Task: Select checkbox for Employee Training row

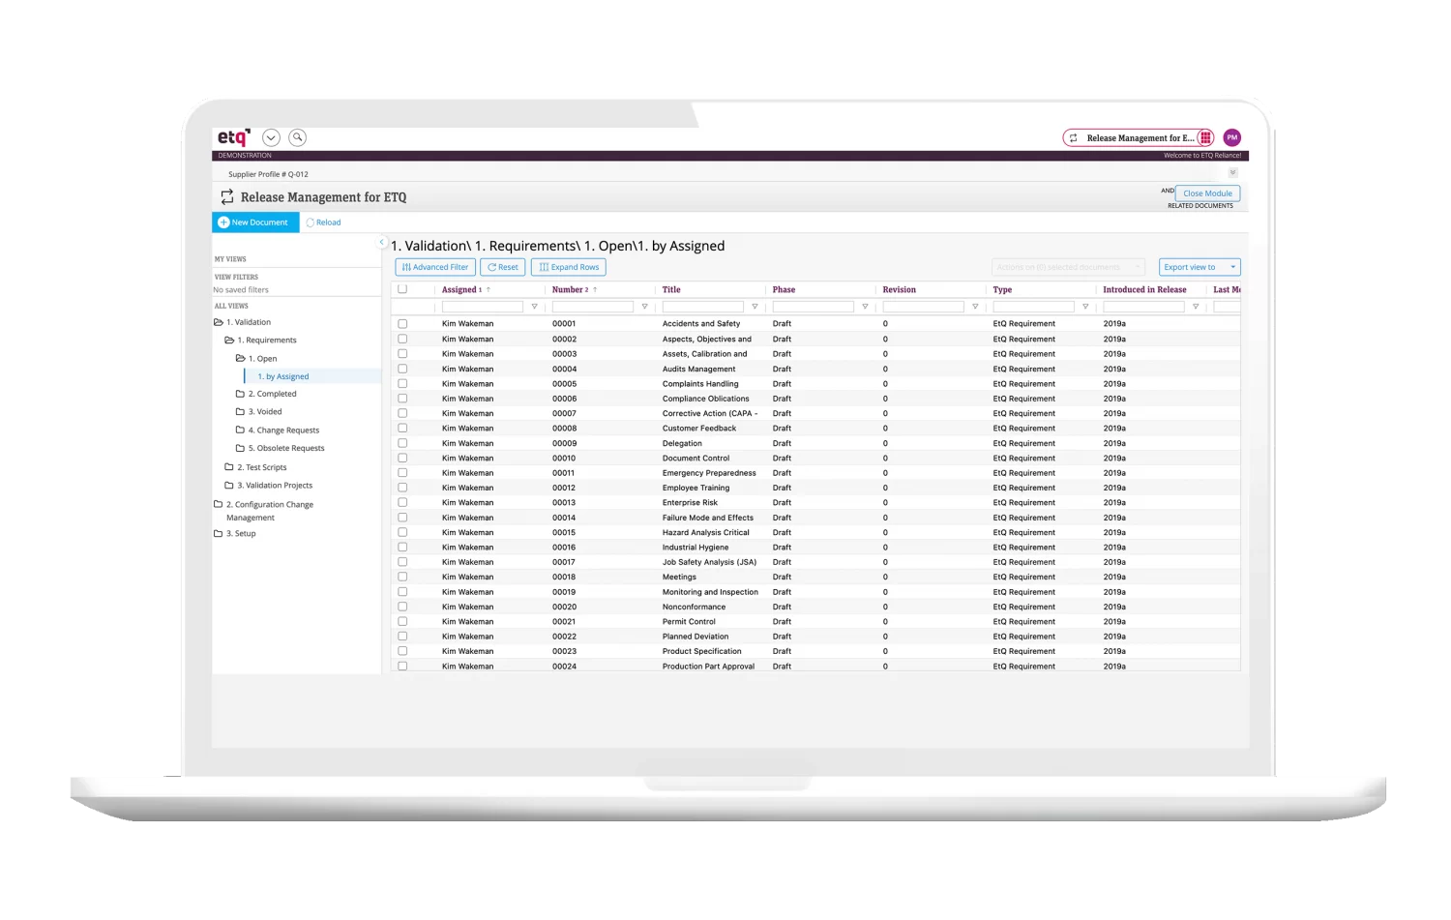Action: click(x=402, y=488)
